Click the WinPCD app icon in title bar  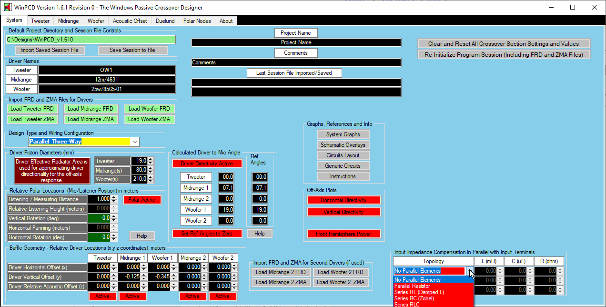(x=8, y=8)
